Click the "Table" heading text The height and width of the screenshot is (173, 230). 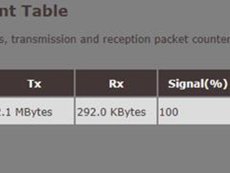[45, 11]
